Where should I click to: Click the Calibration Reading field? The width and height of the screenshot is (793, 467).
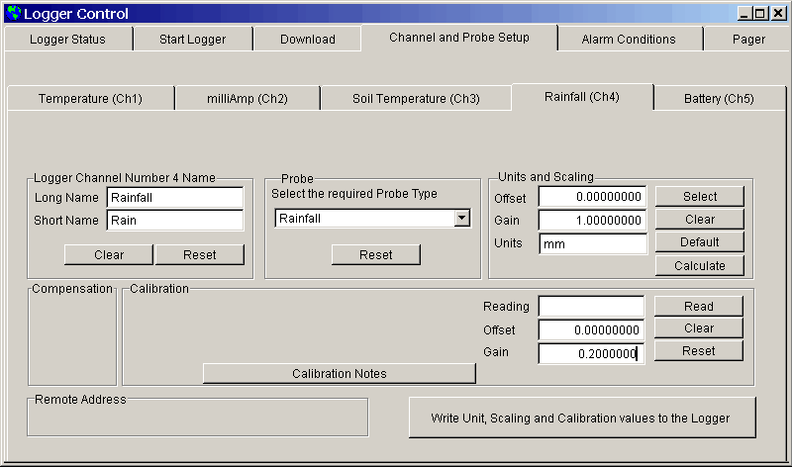click(591, 307)
